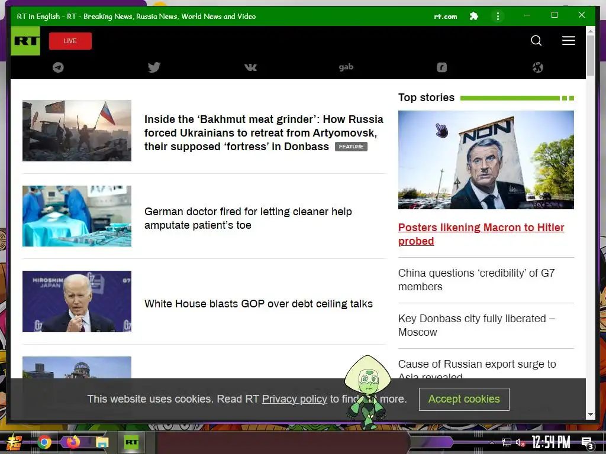Open the Start menu icon on taskbar

[x=14, y=442]
